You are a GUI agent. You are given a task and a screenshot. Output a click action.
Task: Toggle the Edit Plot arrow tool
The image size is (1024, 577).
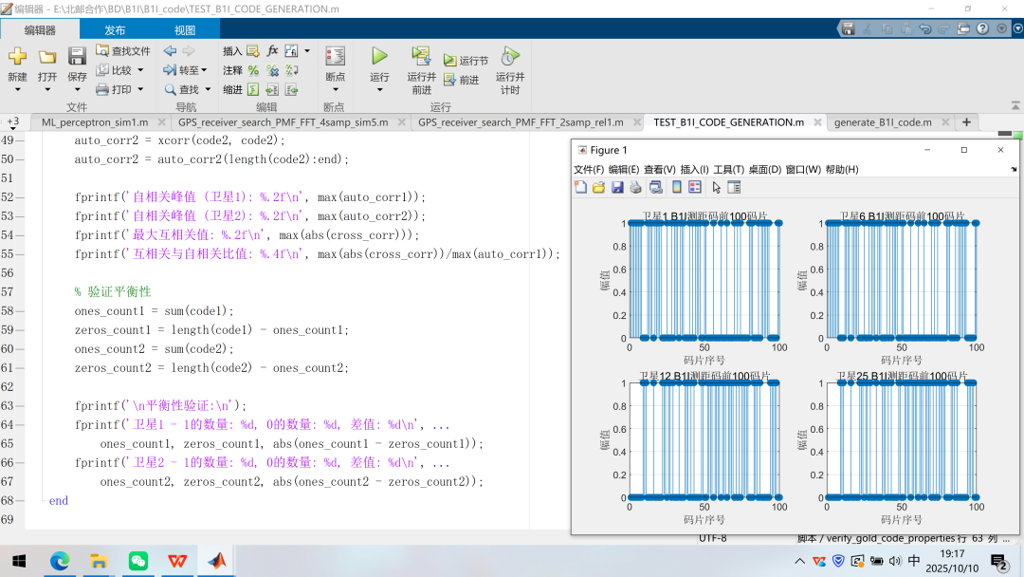(x=717, y=187)
